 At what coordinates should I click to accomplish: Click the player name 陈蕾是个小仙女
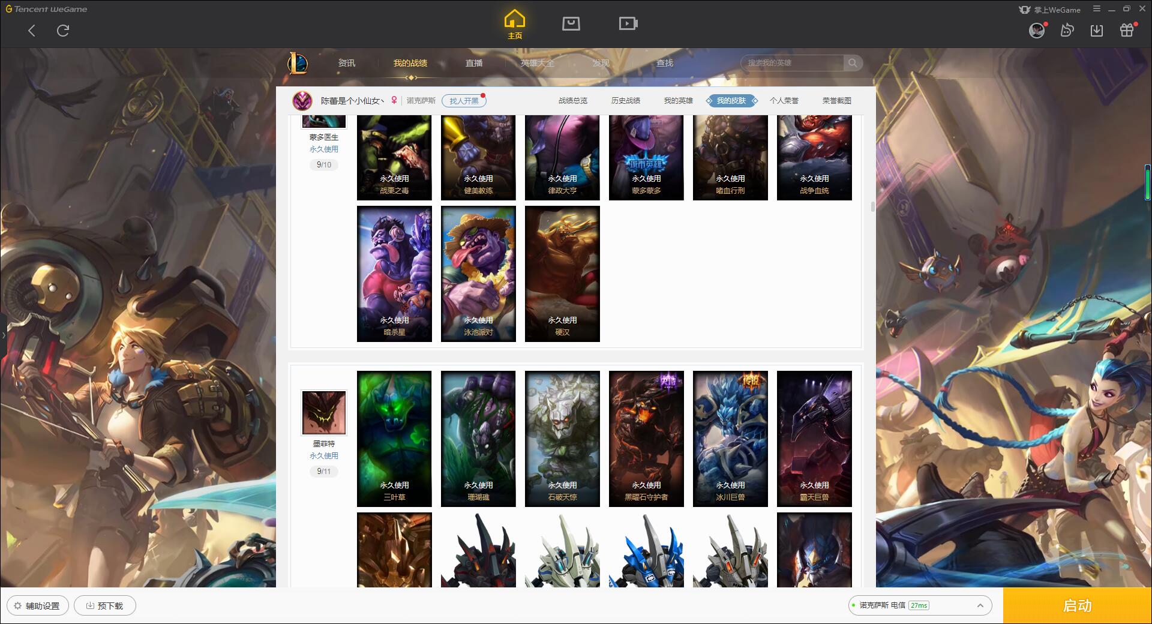(352, 101)
